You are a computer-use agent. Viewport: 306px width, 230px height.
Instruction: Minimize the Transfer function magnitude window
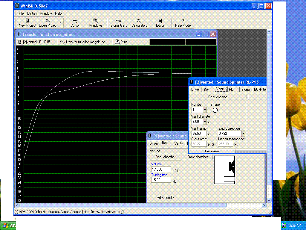point(199,35)
